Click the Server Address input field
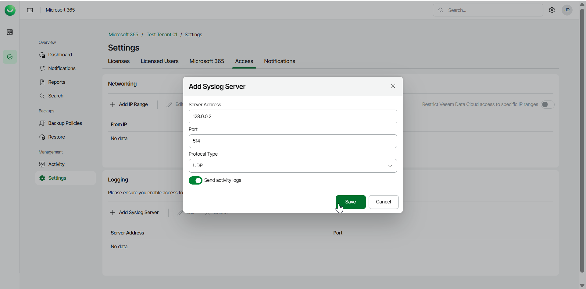The image size is (586, 289). [x=293, y=117]
